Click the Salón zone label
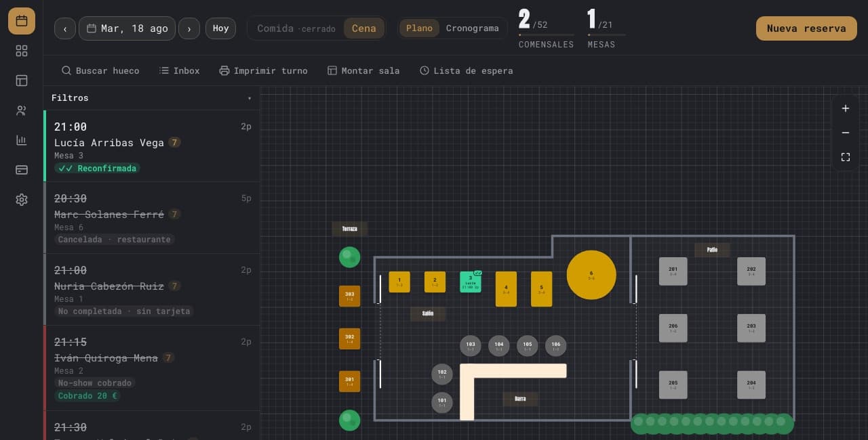Image resolution: width=868 pixels, height=440 pixels. click(428, 313)
